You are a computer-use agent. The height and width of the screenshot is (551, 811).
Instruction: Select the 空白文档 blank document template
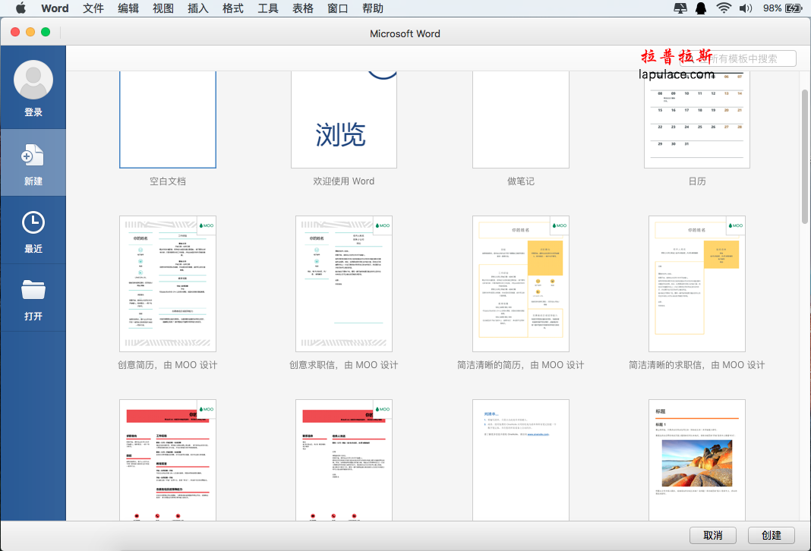[168, 120]
